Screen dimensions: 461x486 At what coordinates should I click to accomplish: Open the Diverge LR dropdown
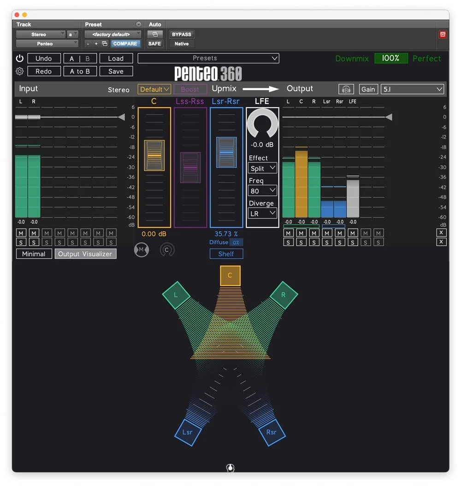pyautogui.click(x=262, y=214)
